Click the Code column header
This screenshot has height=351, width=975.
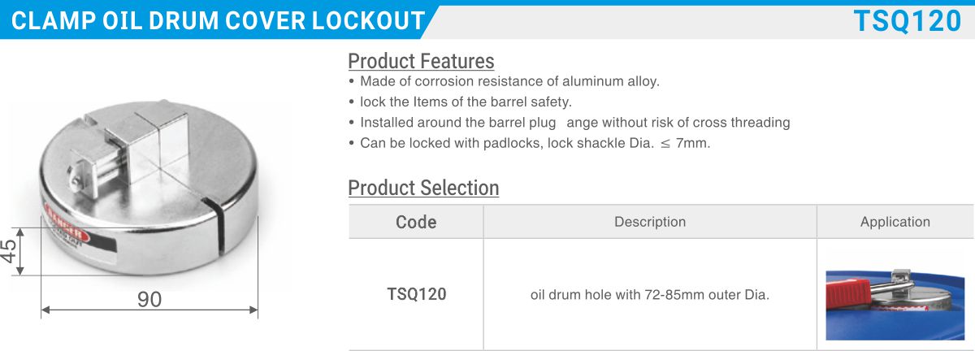(416, 222)
